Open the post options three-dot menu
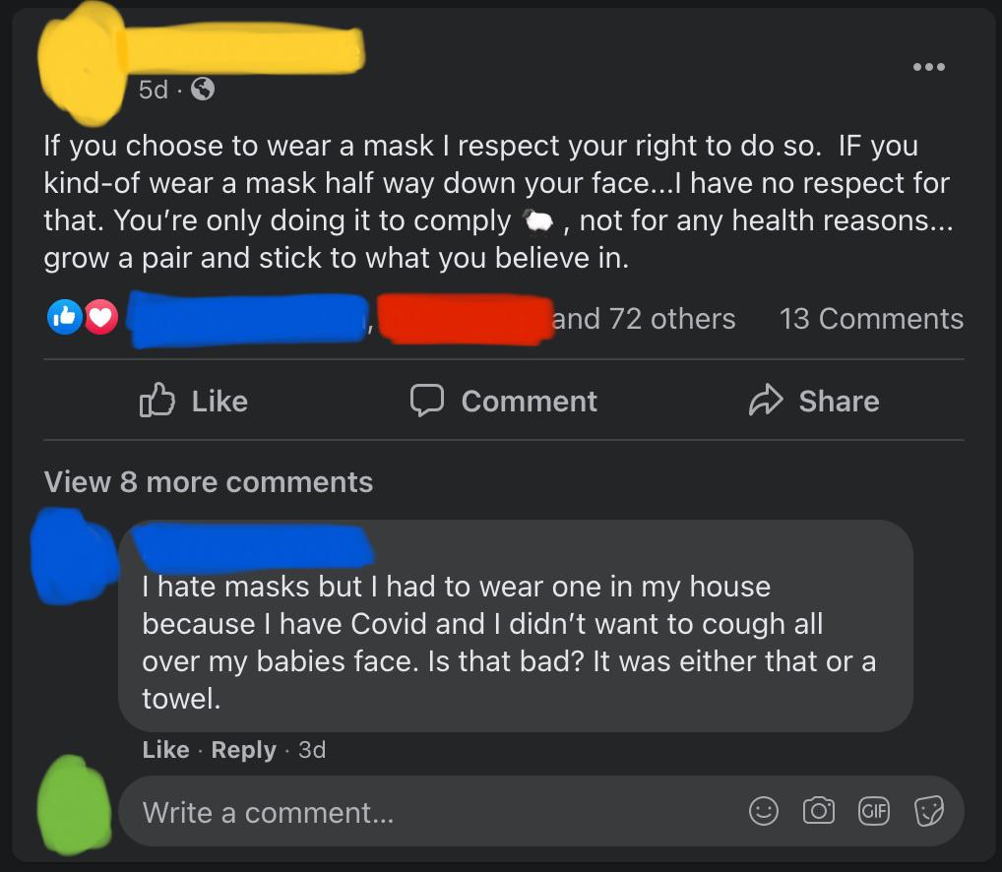Viewport: 1002px width, 872px height. click(927, 65)
